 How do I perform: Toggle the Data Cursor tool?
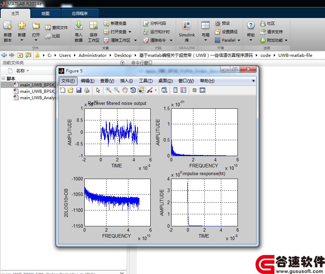click(x=141, y=90)
